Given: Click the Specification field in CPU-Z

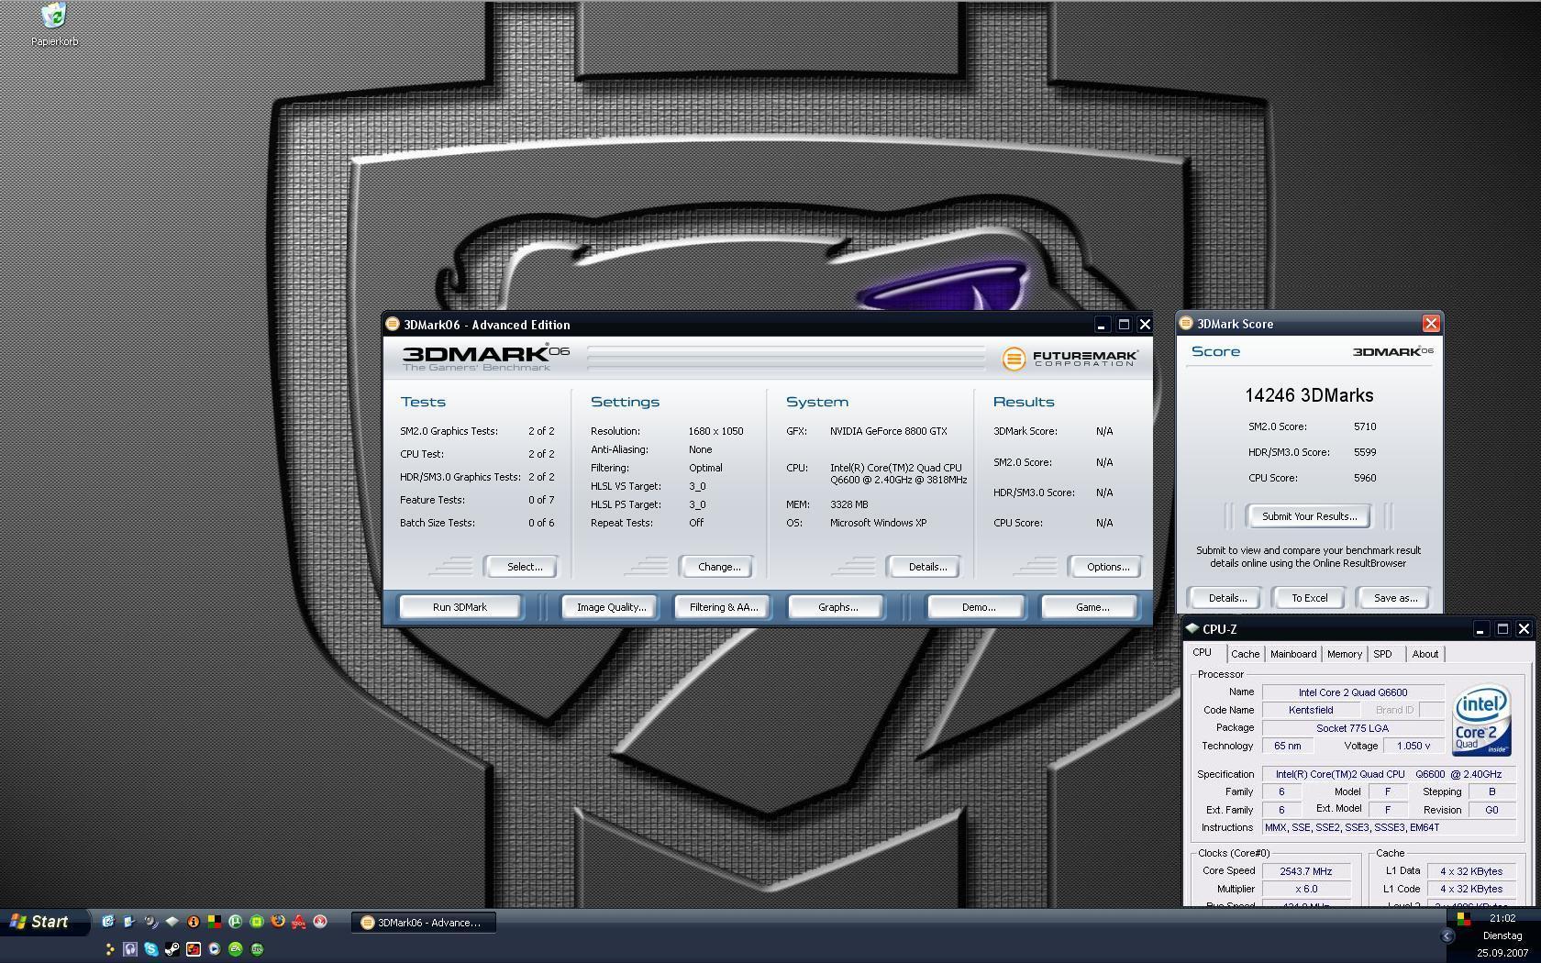Looking at the screenshot, I should pos(1387,774).
